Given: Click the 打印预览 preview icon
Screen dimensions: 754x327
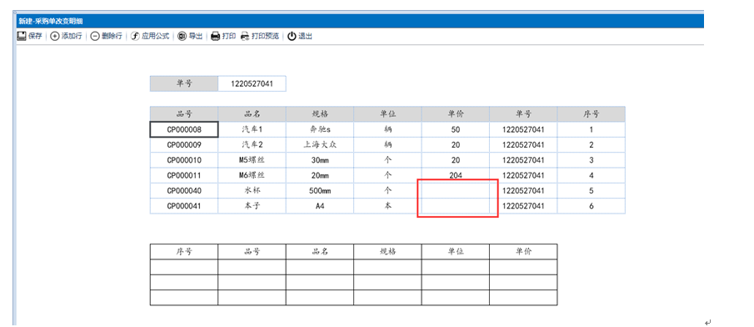Looking at the screenshot, I should (245, 36).
